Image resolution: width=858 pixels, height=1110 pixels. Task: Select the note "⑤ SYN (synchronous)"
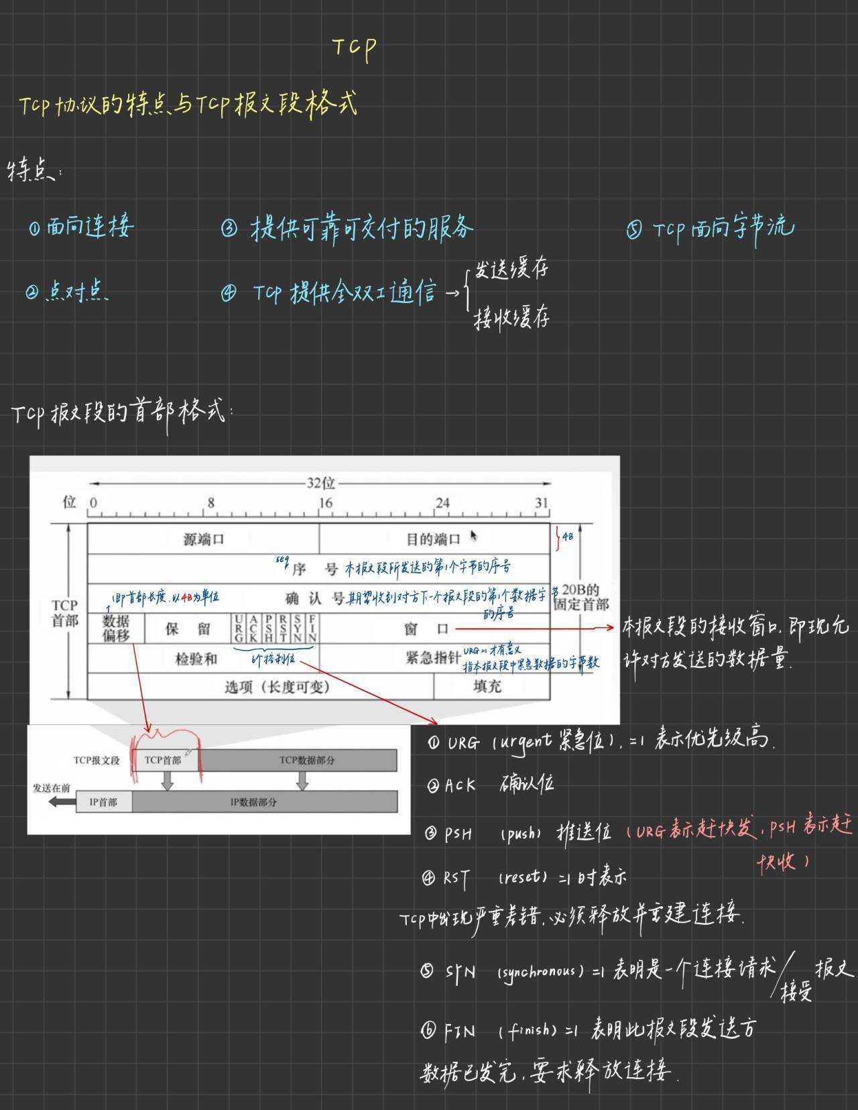pos(503,970)
